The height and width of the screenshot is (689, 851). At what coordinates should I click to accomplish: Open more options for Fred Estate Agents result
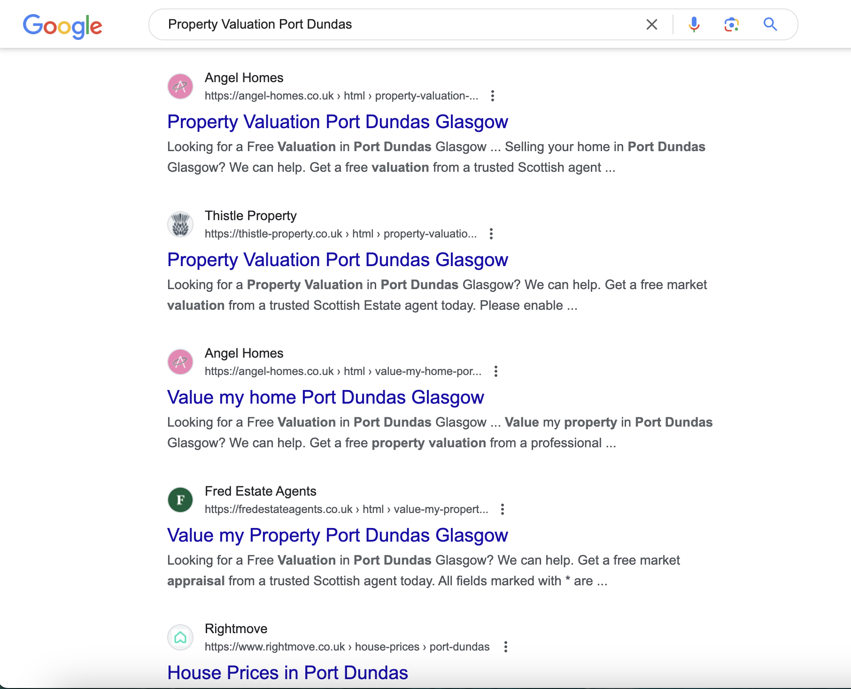(502, 509)
